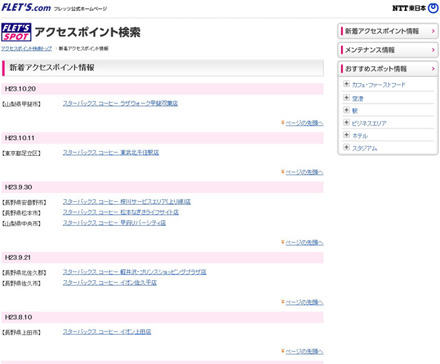Open スターバックス イオン佐久平店 link
The image size is (440, 364).
point(110,283)
